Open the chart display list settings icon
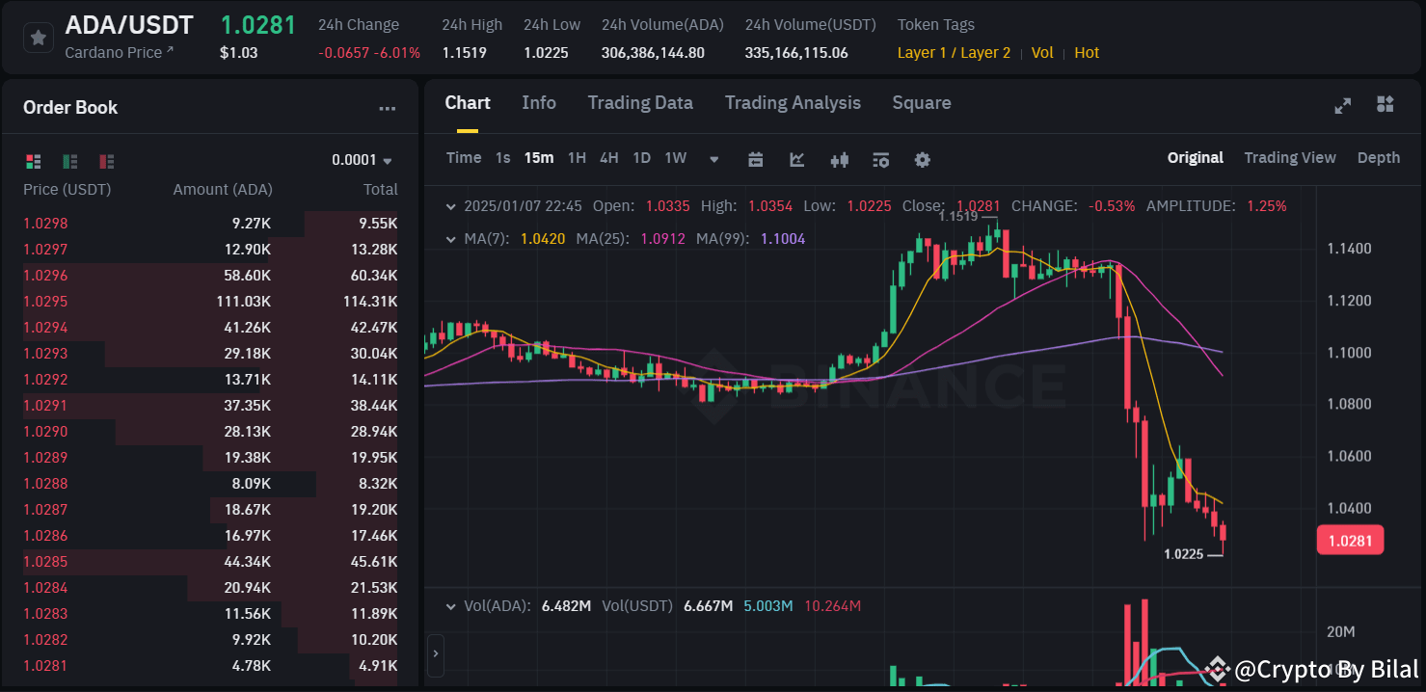This screenshot has width=1426, height=692. (x=881, y=160)
